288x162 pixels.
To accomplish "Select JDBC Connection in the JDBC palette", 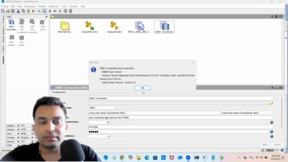I will [11, 25].
